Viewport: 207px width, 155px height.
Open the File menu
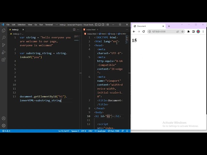pos(8,25)
